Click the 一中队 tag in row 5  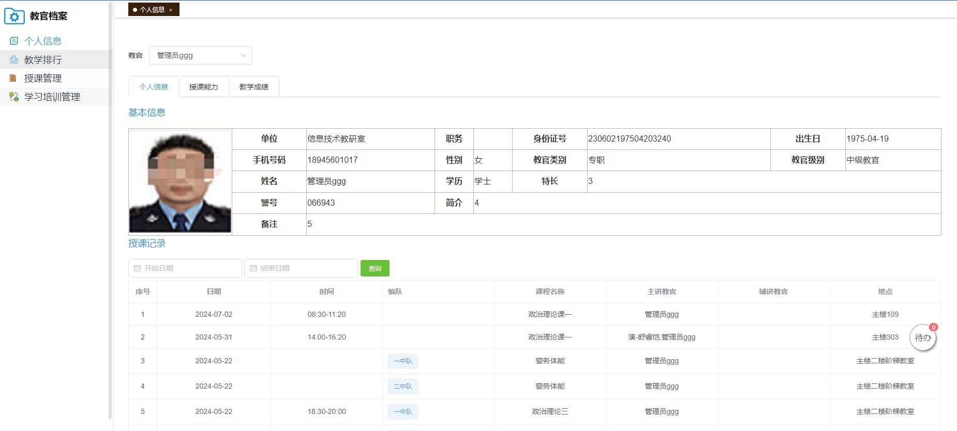pos(403,411)
